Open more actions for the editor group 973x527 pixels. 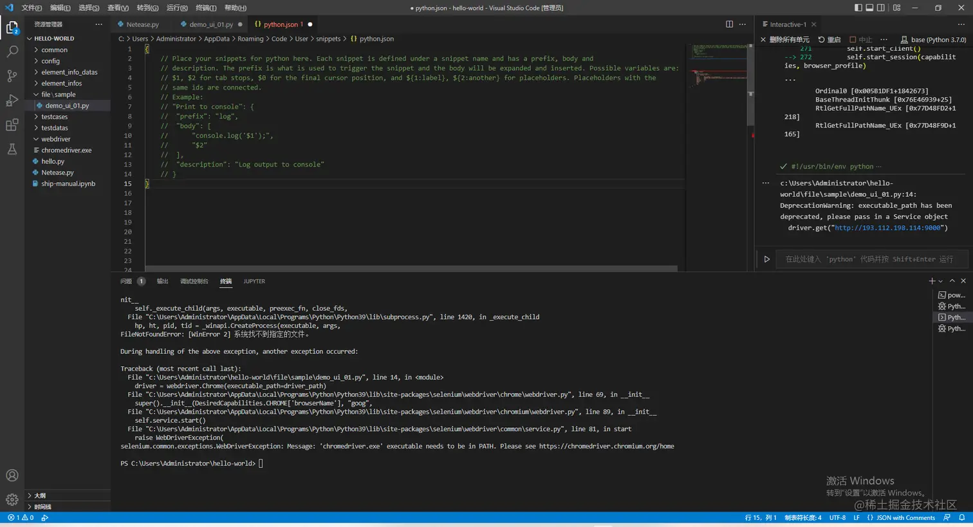[x=743, y=24]
